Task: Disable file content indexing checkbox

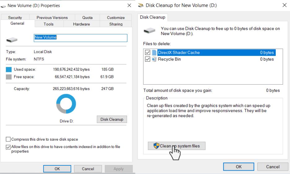Action: point(8,147)
